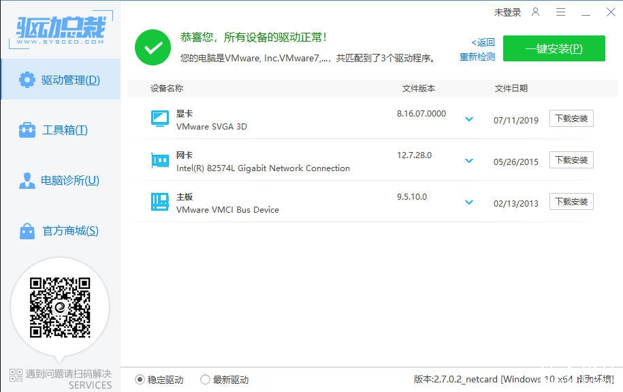Click the shopping bag icon beside 官方商城

pos(27,231)
